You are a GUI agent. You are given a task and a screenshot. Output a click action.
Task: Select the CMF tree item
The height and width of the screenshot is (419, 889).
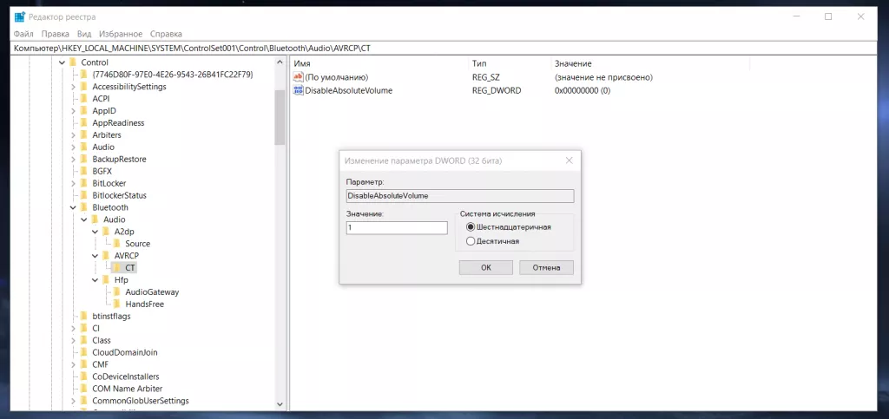(101, 364)
